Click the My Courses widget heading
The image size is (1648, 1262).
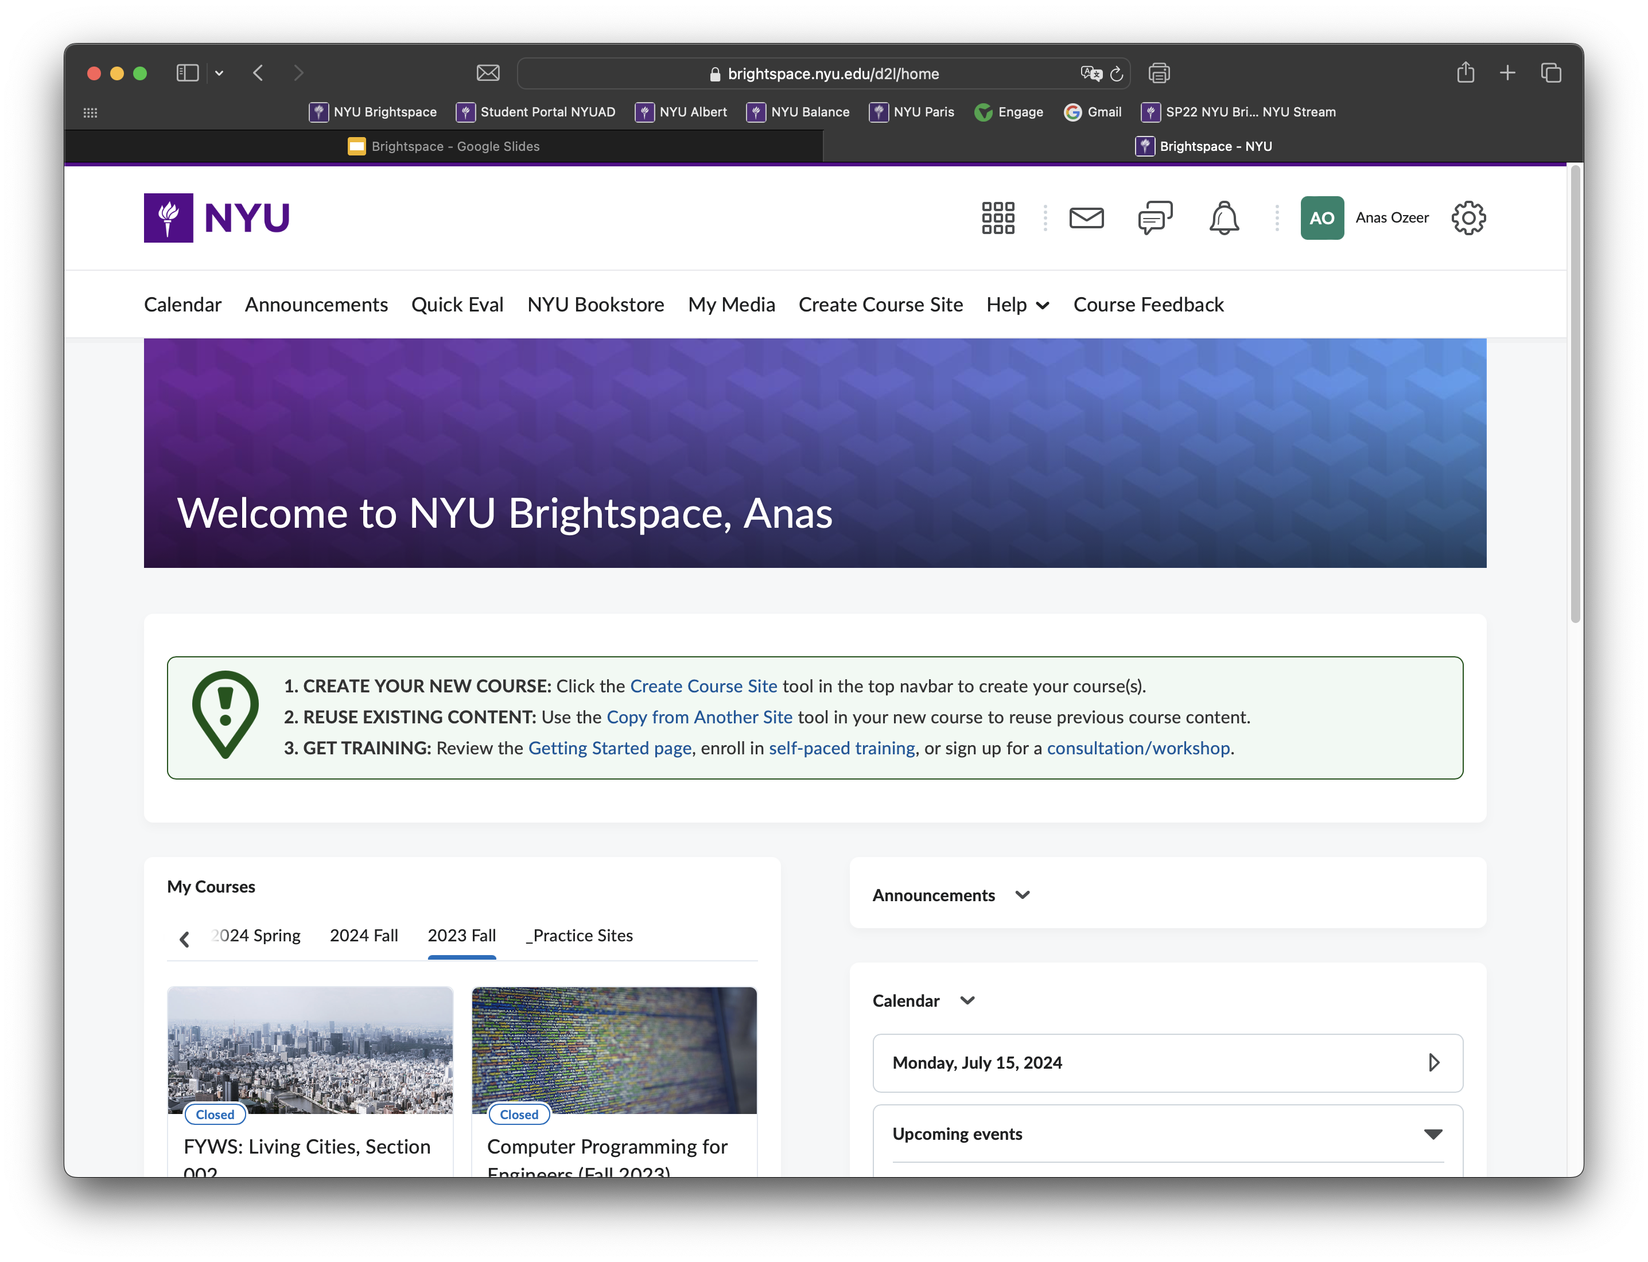coord(211,887)
